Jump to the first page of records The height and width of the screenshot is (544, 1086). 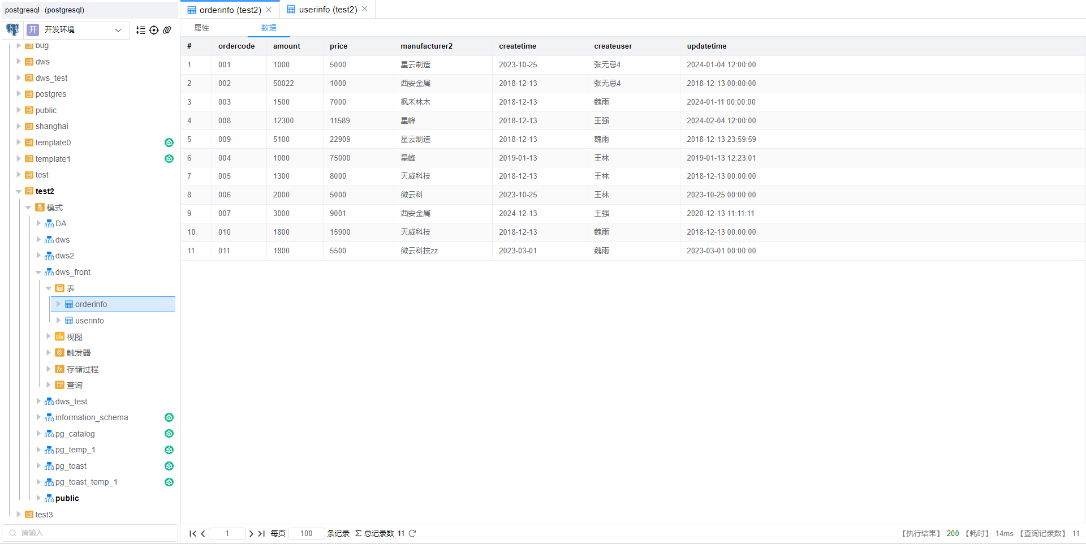[192, 533]
